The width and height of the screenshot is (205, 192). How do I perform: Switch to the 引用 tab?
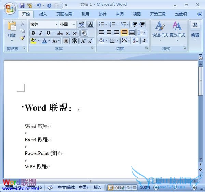tap(85, 14)
